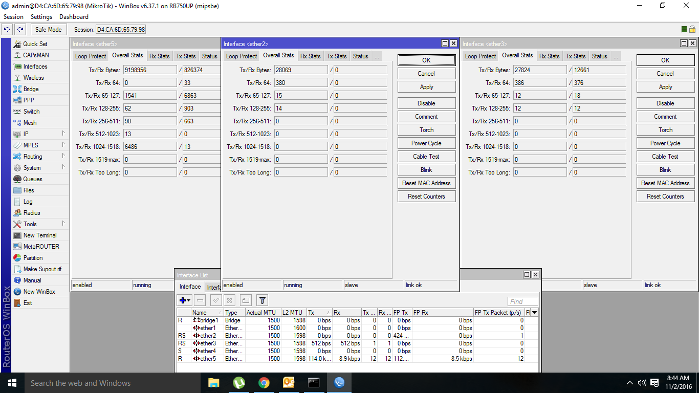Click the remove minus button in Interface List
This screenshot has width=699, height=393.
(200, 300)
